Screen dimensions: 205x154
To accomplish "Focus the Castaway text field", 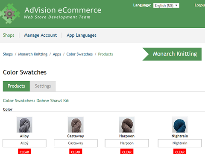I will (76, 143).
